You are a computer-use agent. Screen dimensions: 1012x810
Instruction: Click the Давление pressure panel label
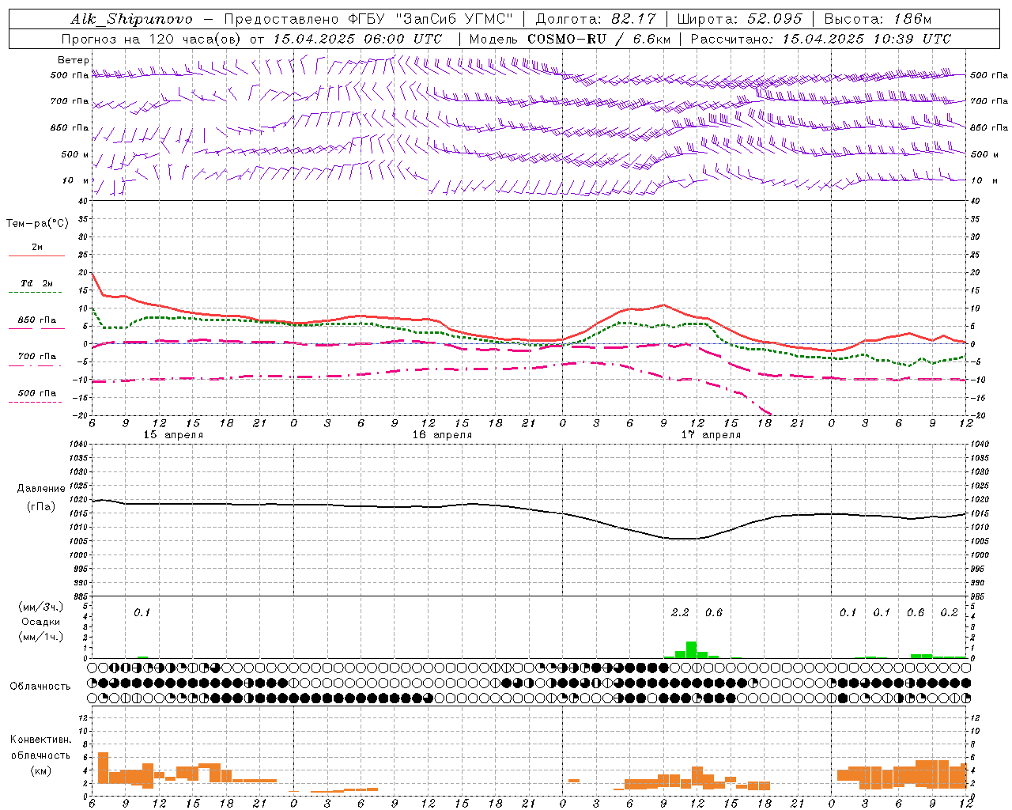pyautogui.click(x=41, y=489)
